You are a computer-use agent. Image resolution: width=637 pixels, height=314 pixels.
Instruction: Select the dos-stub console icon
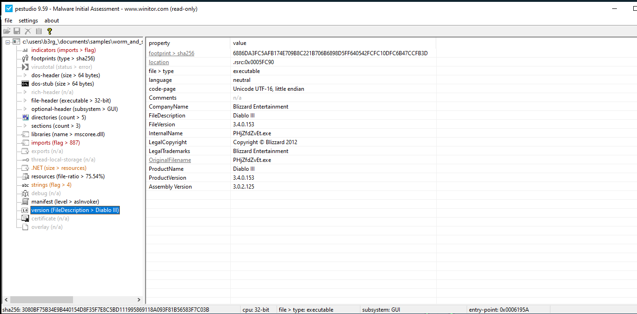pyautogui.click(x=25, y=84)
